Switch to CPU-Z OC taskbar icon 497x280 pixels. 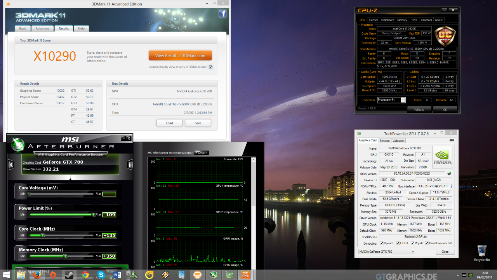[245, 275]
